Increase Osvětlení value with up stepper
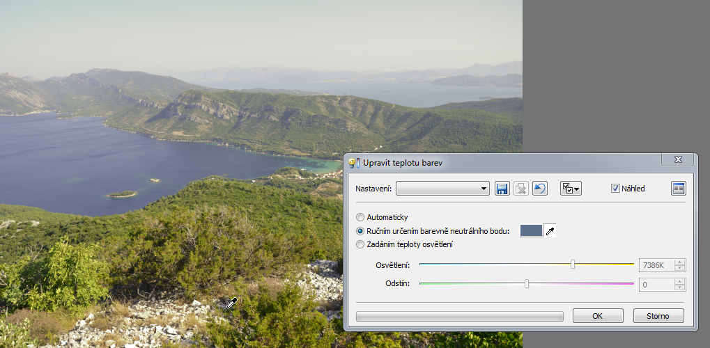 click(679, 262)
